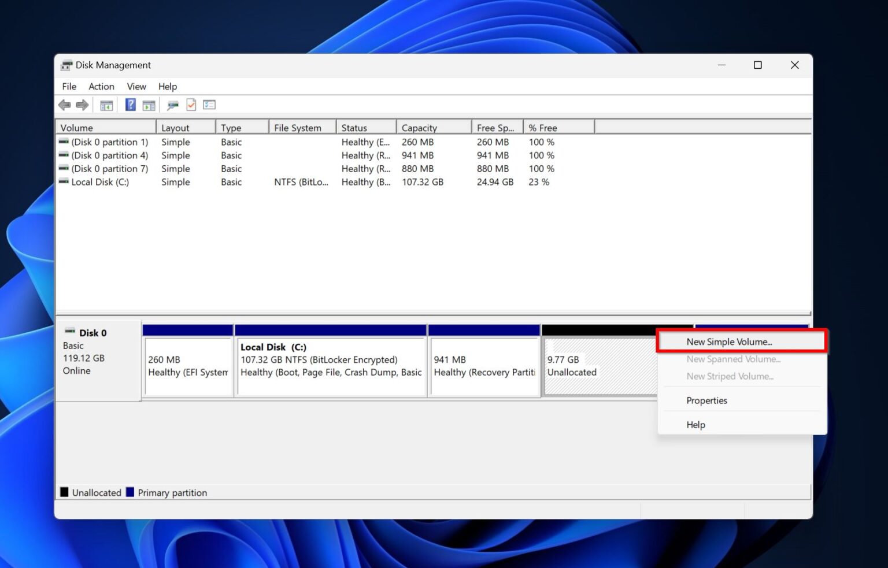Choose Help in the context menu

[695, 425]
